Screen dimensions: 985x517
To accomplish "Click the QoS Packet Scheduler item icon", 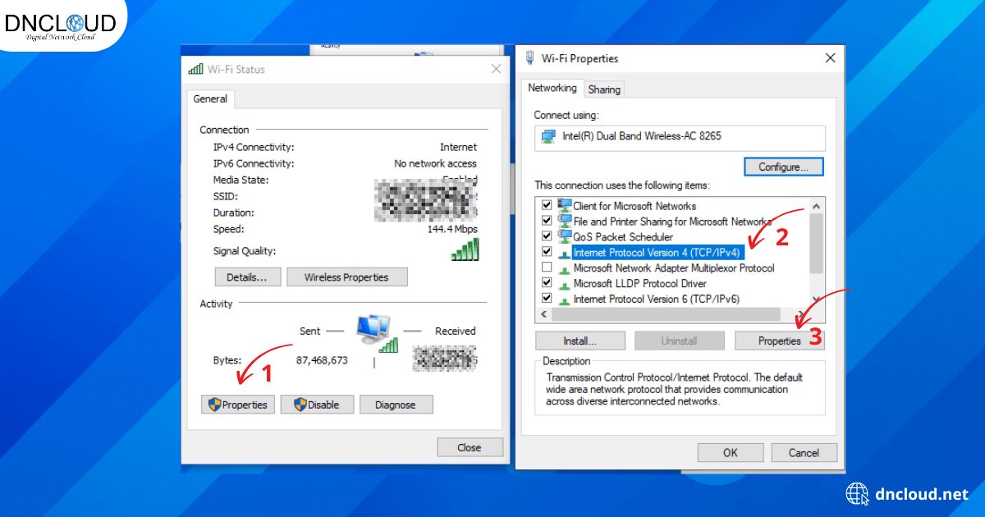I will [564, 236].
